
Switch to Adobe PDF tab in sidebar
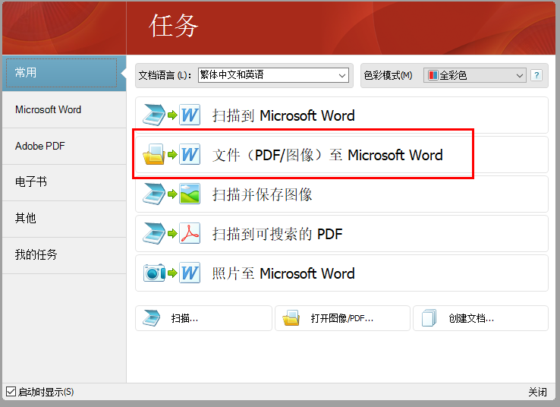click(64, 146)
